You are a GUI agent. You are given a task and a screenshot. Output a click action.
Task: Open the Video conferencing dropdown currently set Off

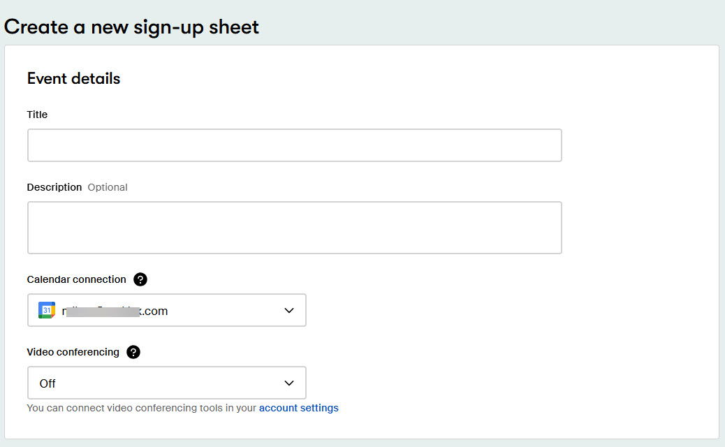166,383
